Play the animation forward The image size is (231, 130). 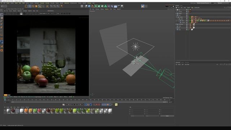[x=74, y=104]
